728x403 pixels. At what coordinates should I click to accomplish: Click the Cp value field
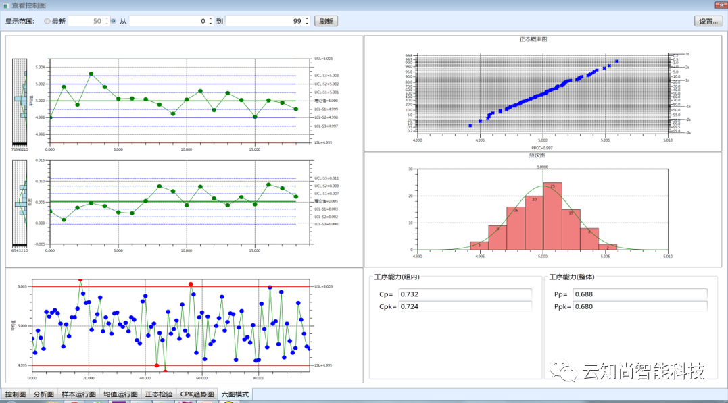[x=464, y=294]
